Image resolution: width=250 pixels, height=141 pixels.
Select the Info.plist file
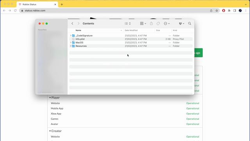tap(80, 39)
